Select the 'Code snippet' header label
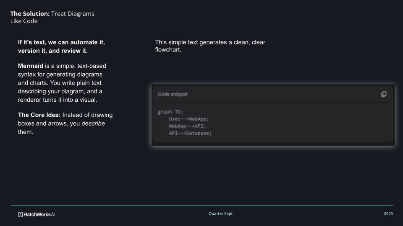 pyautogui.click(x=173, y=94)
